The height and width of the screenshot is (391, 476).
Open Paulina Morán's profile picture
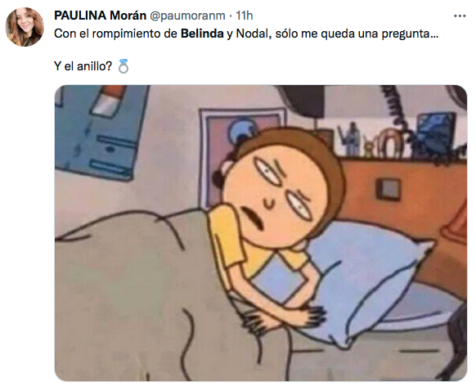click(x=25, y=27)
